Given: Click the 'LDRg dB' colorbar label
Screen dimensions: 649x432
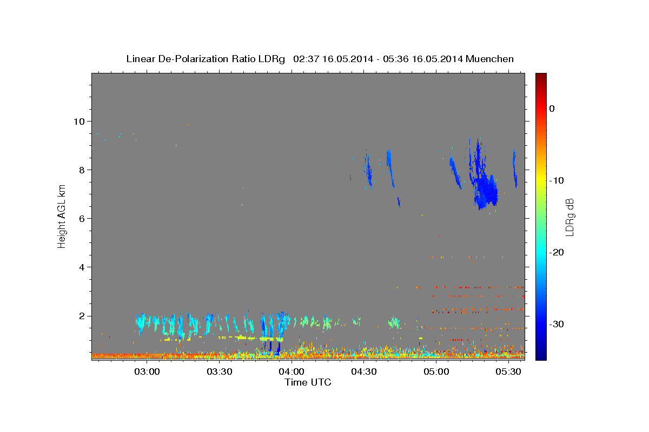Looking at the screenshot, I should tap(569, 217).
